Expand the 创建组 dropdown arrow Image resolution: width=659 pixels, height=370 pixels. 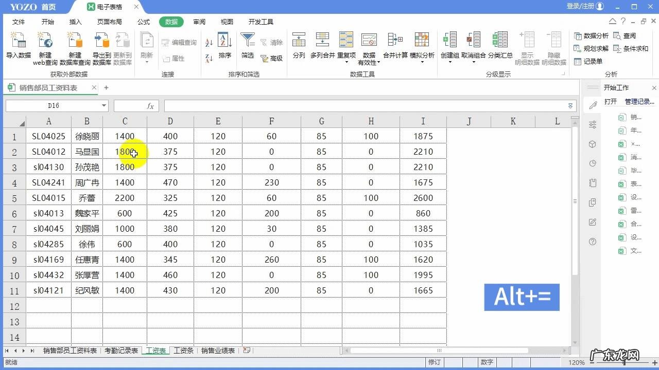click(x=449, y=63)
